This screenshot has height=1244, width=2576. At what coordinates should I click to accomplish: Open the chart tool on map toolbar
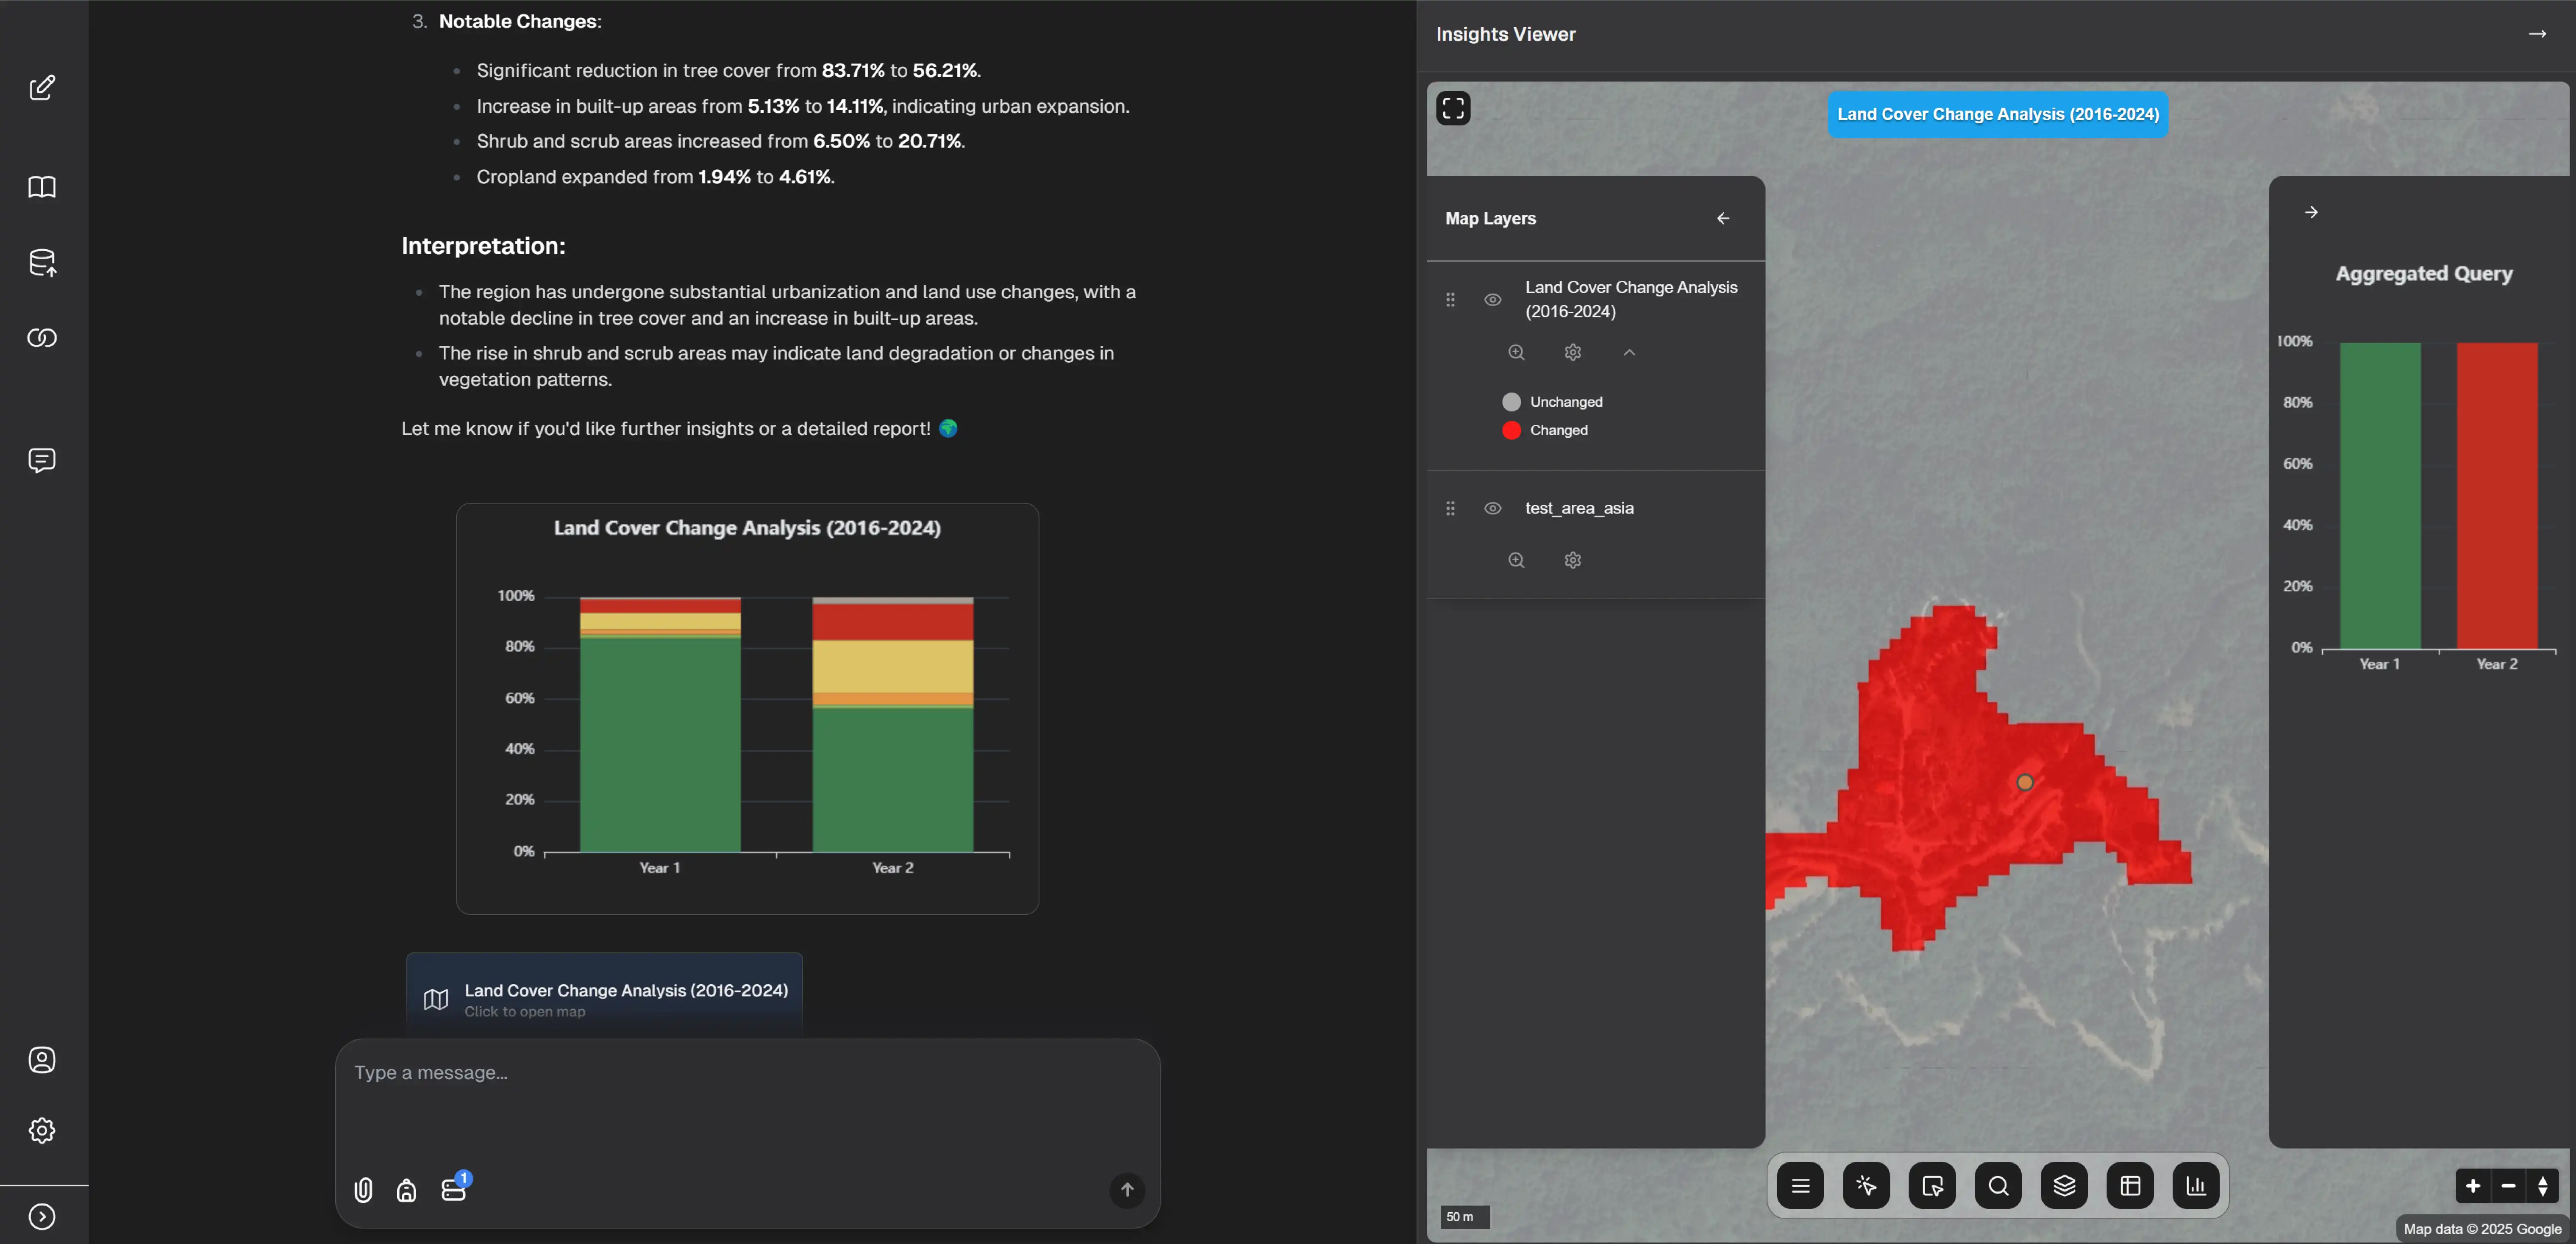(x=2196, y=1185)
